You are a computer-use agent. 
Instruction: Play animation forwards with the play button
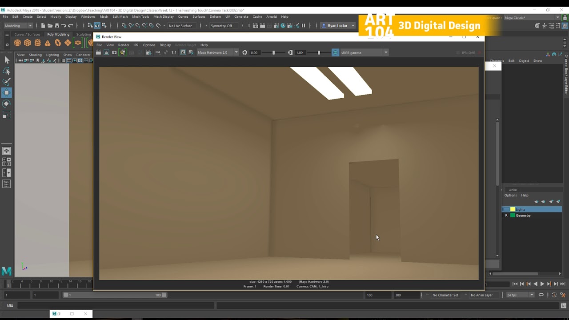tap(542, 284)
